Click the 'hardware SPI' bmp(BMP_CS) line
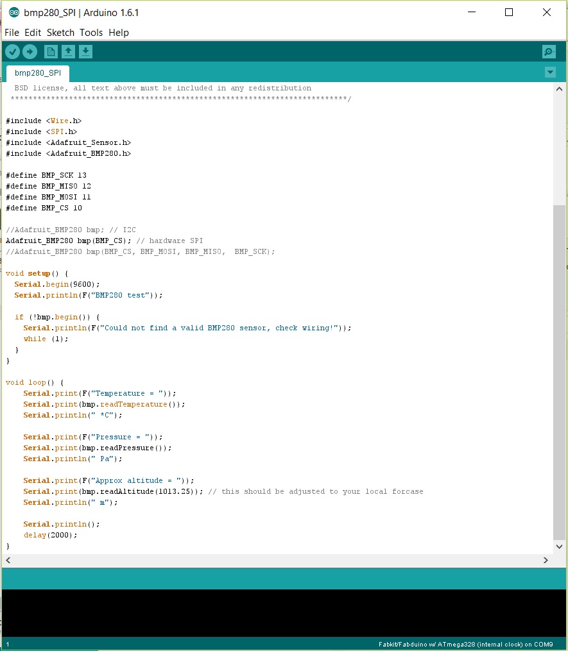568x651 pixels. (x=104, y=241)
